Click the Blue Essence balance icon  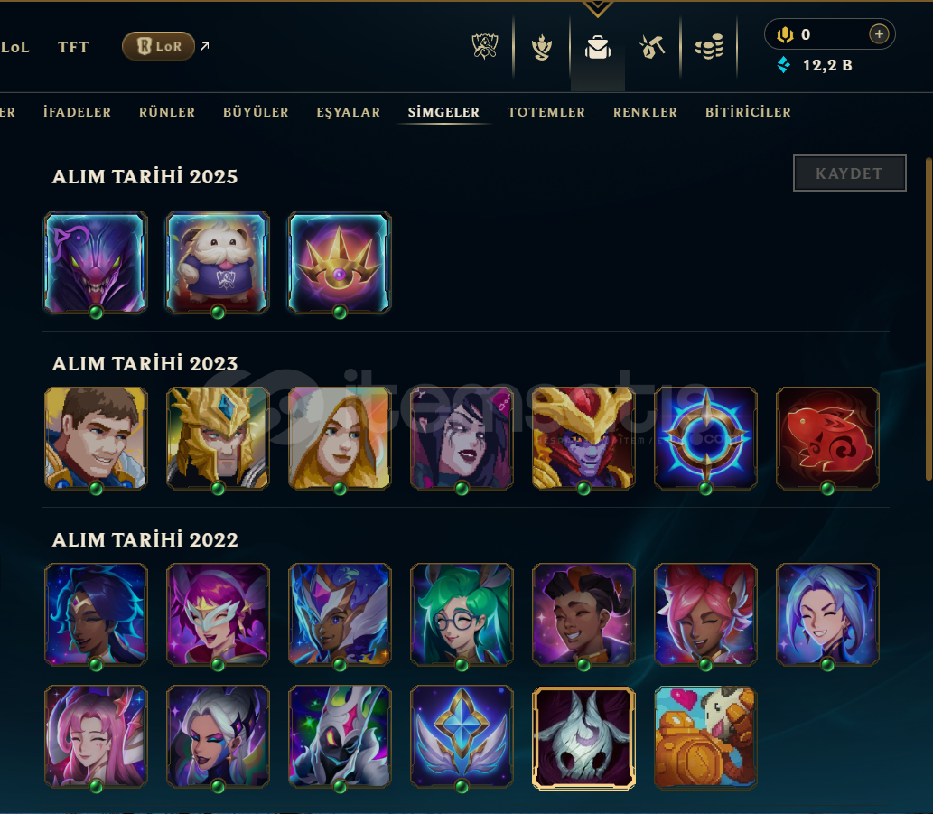(784, 65)
